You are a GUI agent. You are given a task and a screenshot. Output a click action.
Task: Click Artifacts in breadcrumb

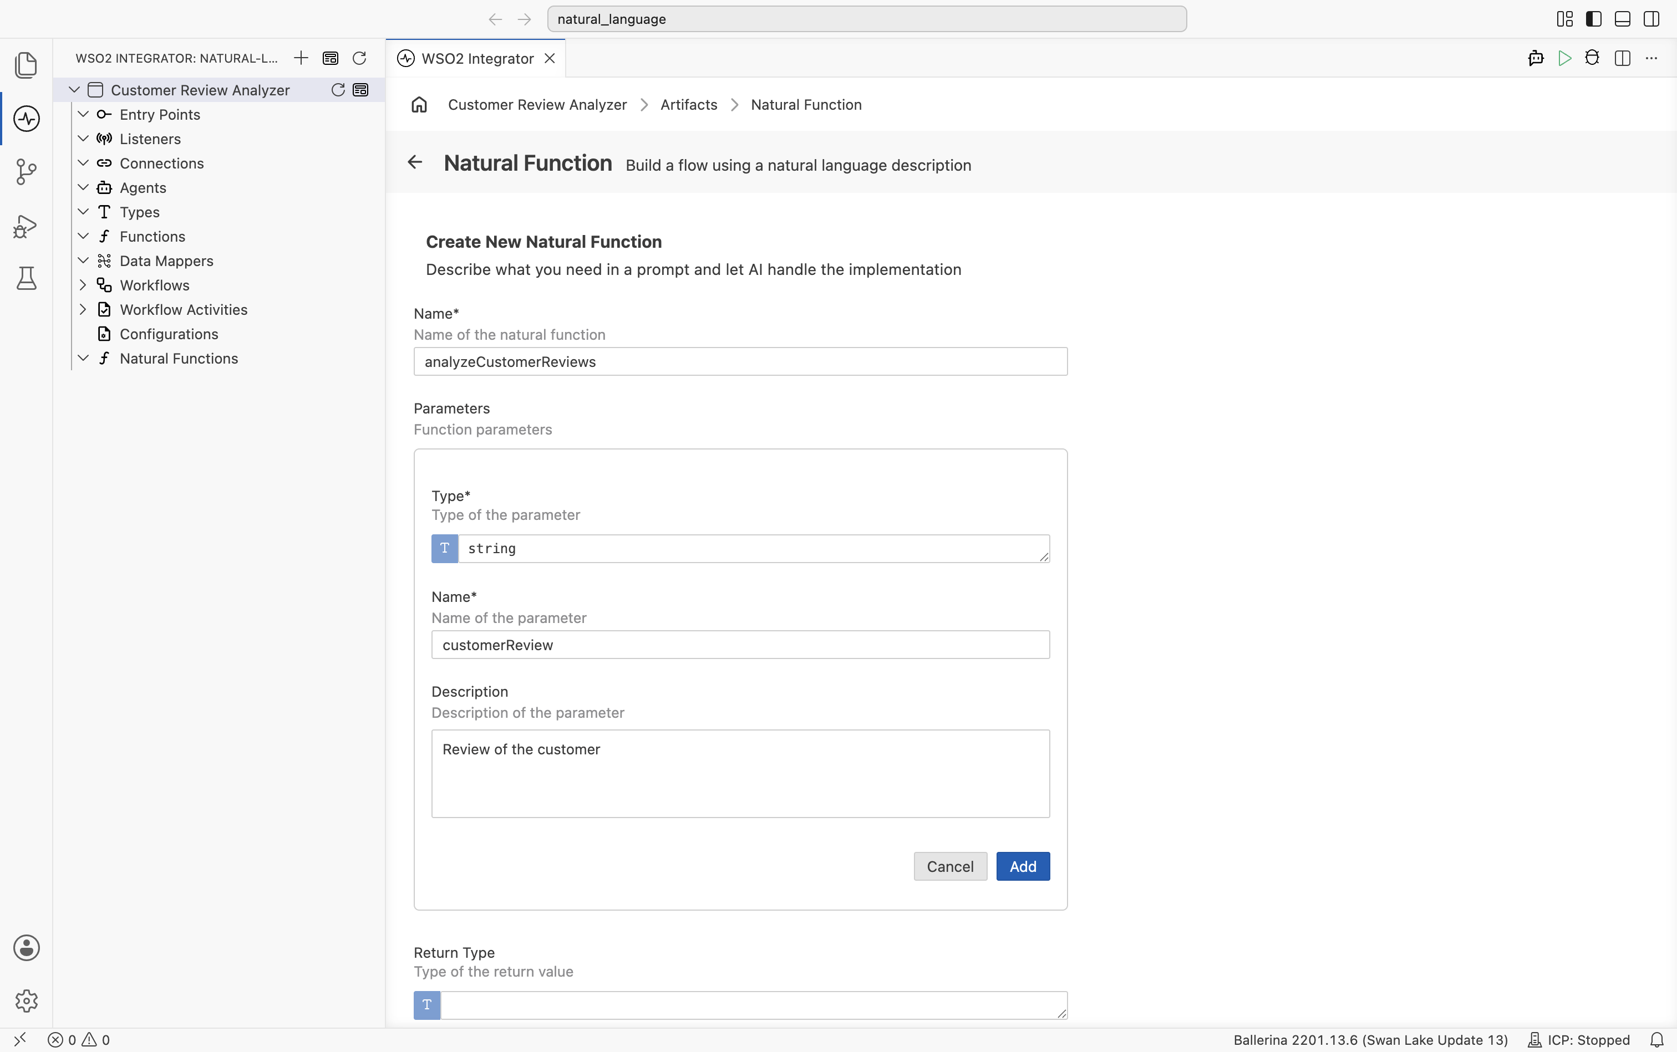click(x=688, y=104)
